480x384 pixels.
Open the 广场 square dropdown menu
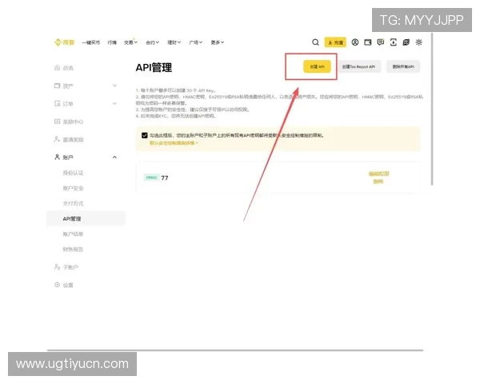tap(196, 42)
